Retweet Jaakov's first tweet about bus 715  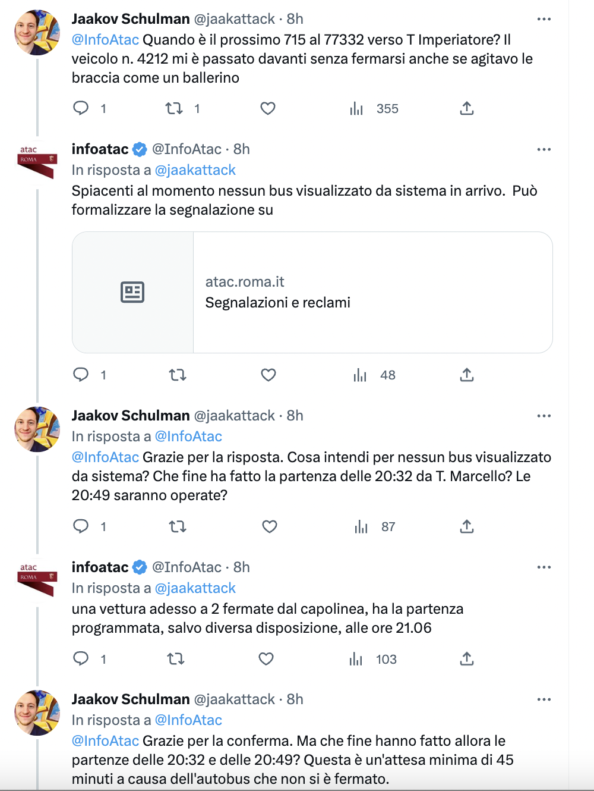point(174,108)
